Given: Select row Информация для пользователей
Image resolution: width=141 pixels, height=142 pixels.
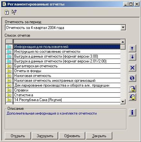Looking at the screenshot, I should click(x=67, y=47).
